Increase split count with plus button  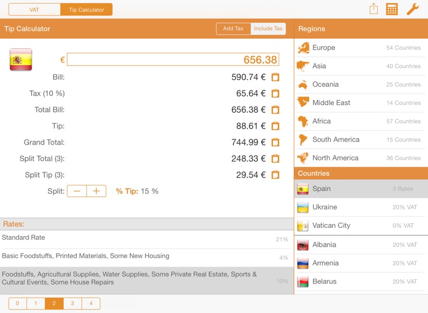pyautogui.click(x=96, y=191)
